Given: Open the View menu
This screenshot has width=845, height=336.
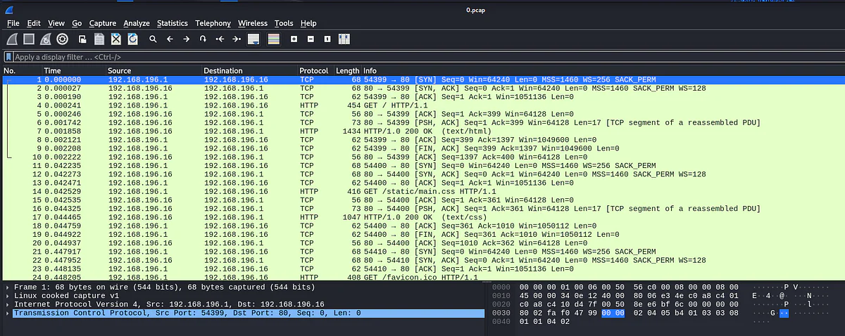Looking at the screenshot, I should point(56,23).
